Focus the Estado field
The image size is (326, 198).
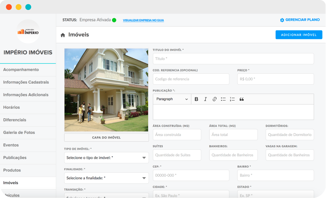[275, 194]
